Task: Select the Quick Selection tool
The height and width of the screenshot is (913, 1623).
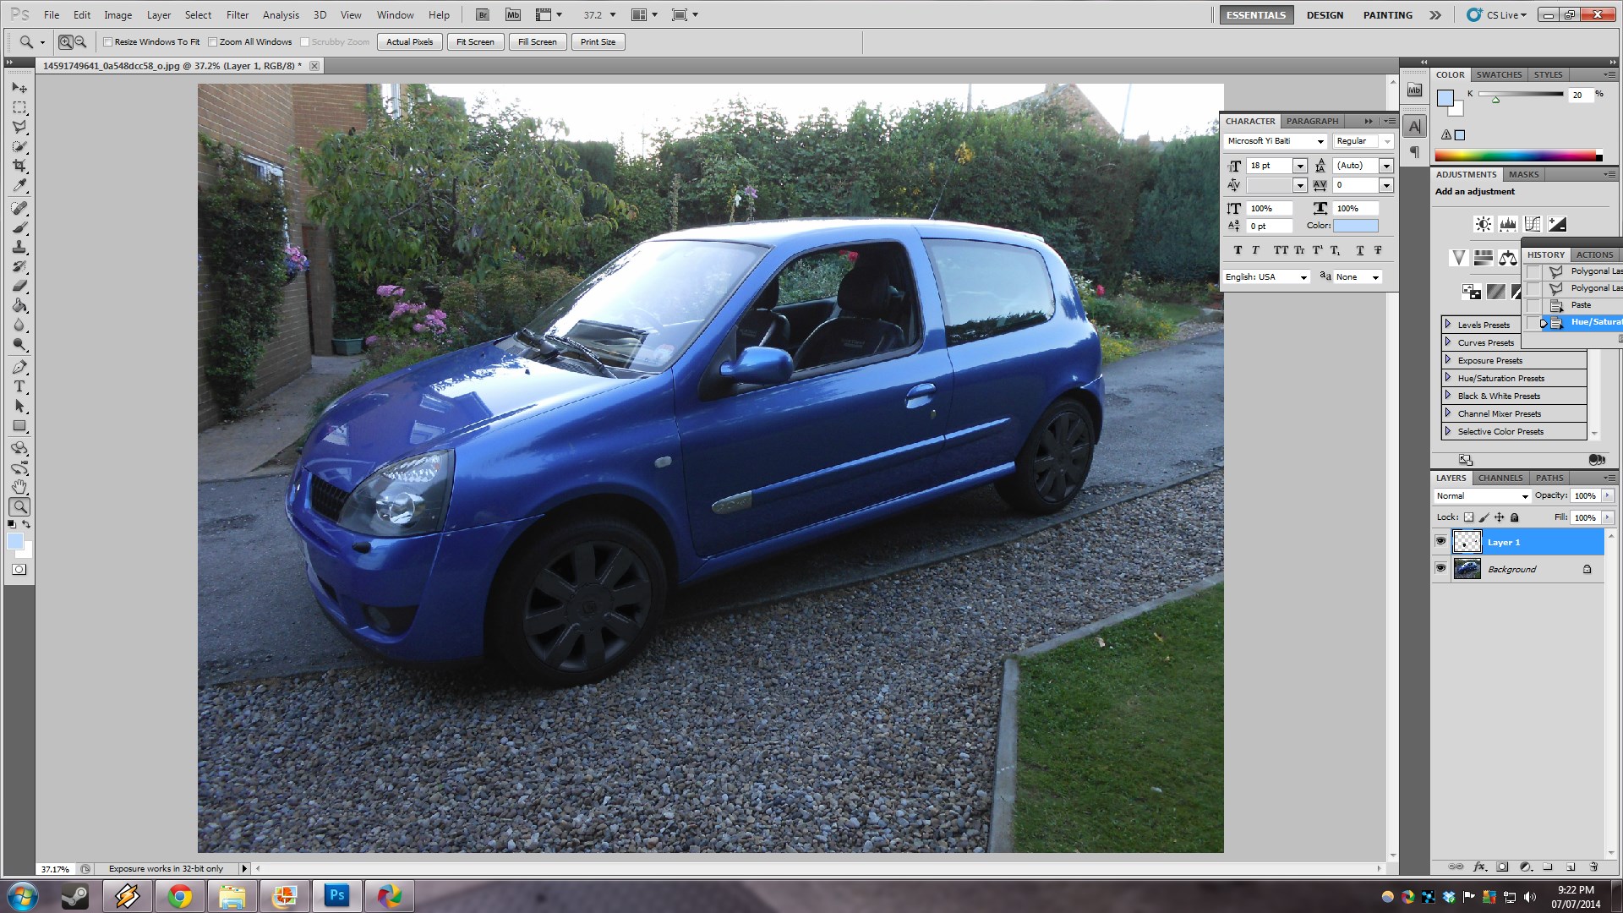Action: (x=19, y=146)
